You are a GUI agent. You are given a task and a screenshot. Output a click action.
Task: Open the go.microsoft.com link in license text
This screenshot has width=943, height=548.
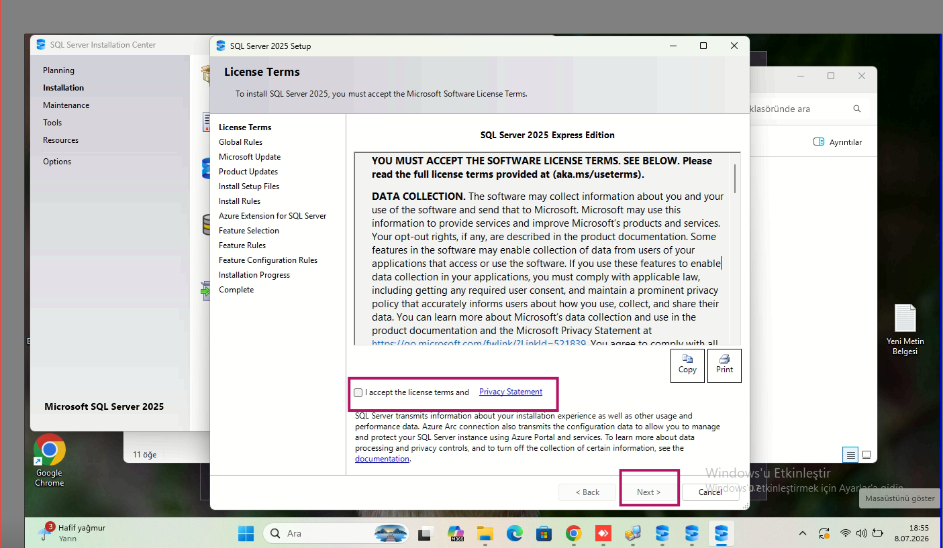tap(479, 342)
